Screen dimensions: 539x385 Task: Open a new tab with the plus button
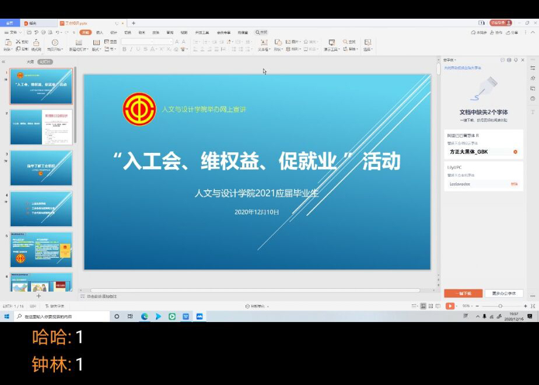[134, 23]
